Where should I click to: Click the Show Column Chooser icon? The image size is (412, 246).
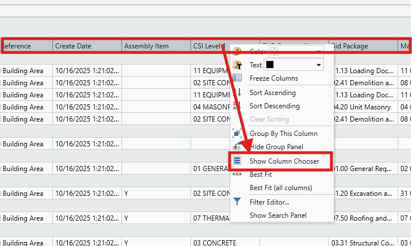click(237, 161)
